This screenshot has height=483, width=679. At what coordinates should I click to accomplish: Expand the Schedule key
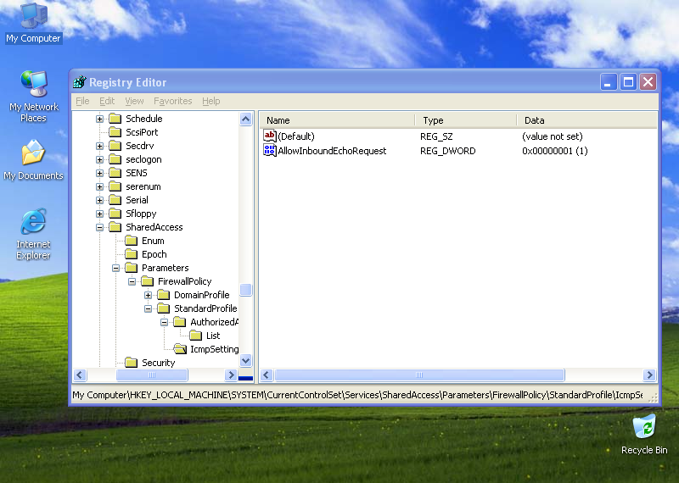point(99,119)
